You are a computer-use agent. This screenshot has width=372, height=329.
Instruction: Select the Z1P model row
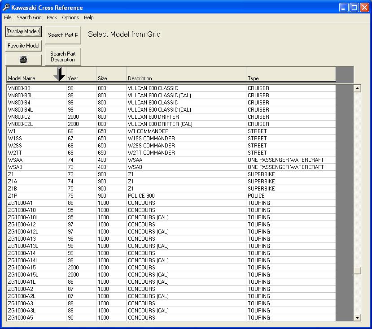[171, 196]
